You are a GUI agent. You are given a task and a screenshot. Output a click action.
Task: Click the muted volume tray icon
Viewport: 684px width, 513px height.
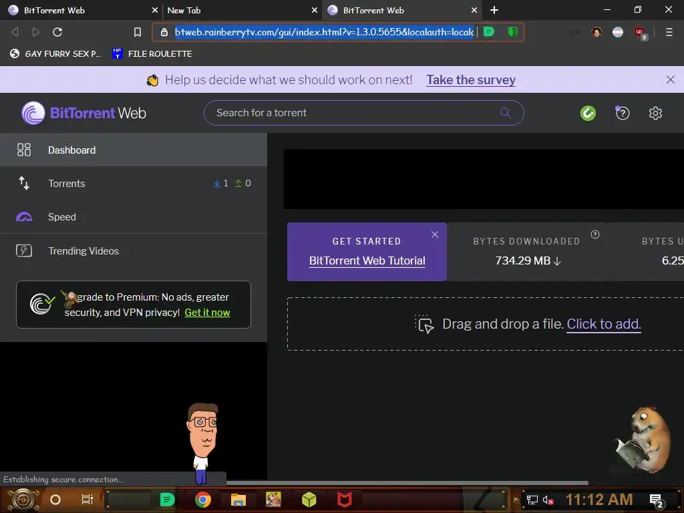point(548,500)
